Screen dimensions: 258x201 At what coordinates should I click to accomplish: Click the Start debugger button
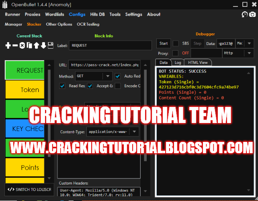pos(164,43)
